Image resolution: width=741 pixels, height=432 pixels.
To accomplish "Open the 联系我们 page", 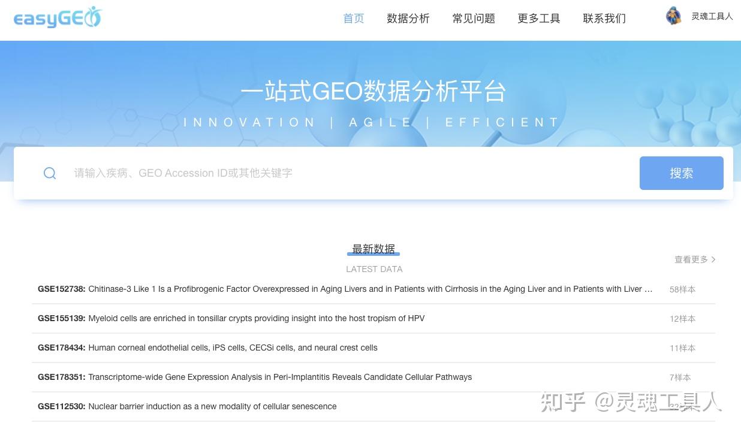I will tap(604, 19).
